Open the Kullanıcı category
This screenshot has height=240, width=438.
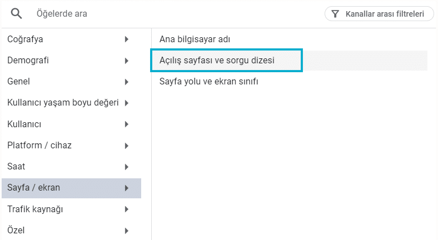[25, 124]
